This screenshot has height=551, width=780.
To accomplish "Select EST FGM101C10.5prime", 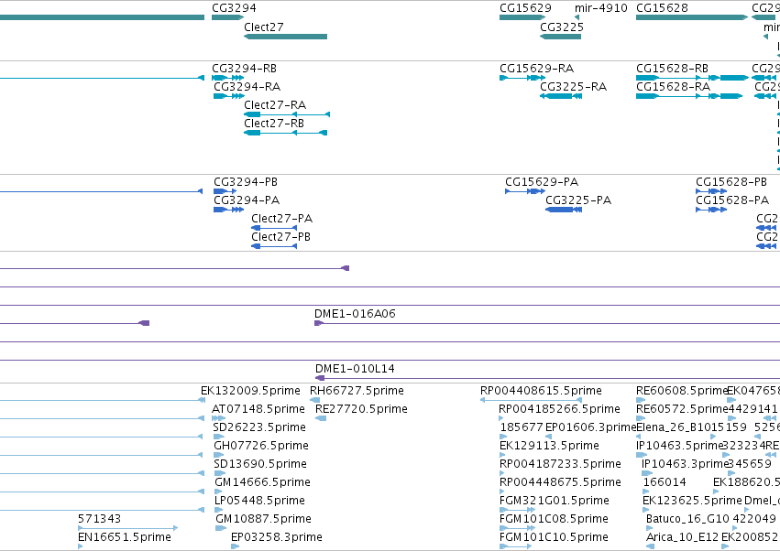I will tap(554, 537).
